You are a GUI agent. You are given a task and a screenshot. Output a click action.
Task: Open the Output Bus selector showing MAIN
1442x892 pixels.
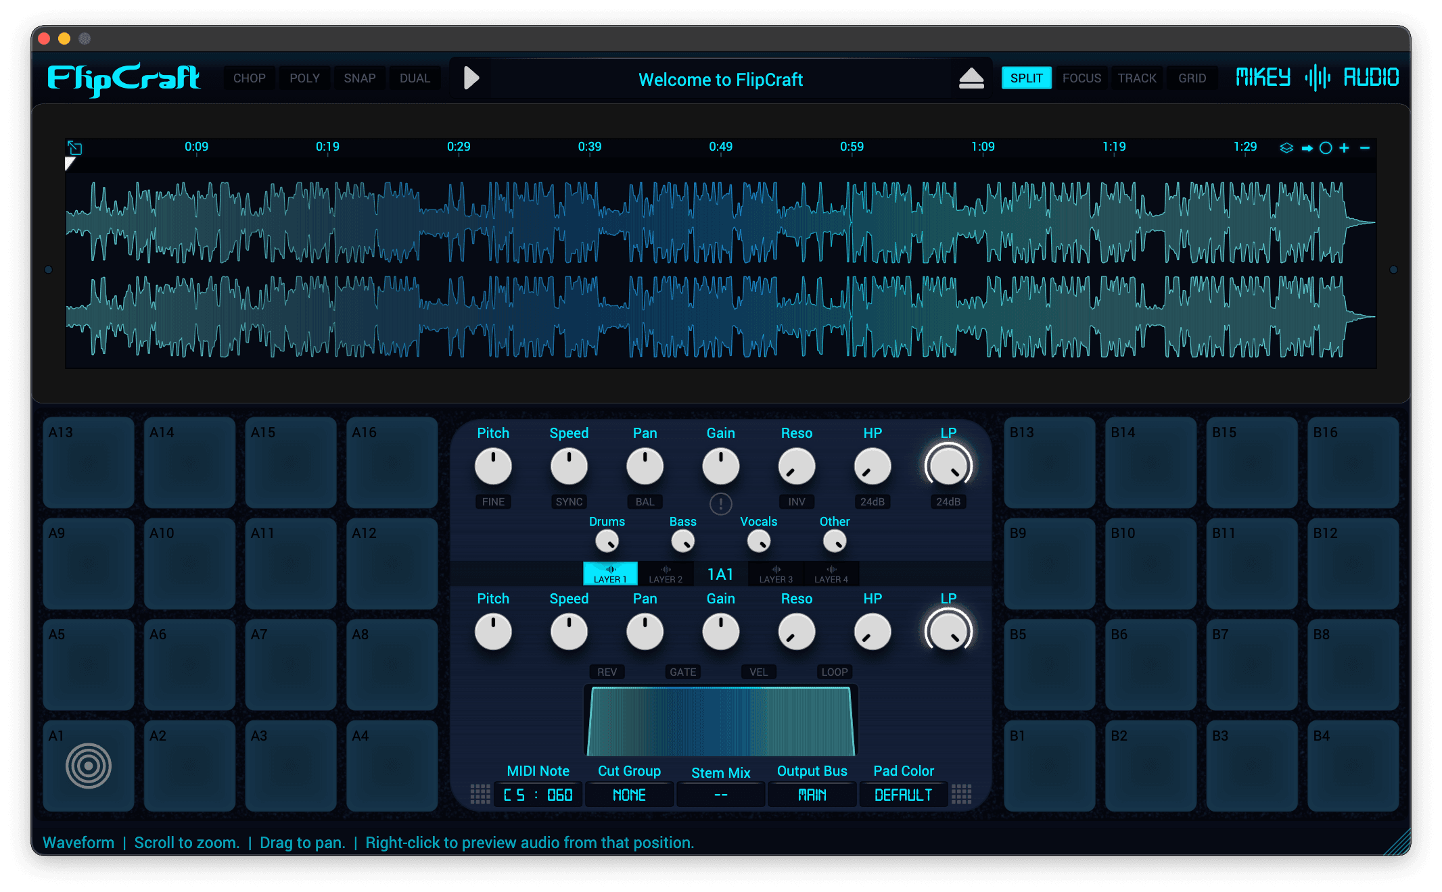812,795
